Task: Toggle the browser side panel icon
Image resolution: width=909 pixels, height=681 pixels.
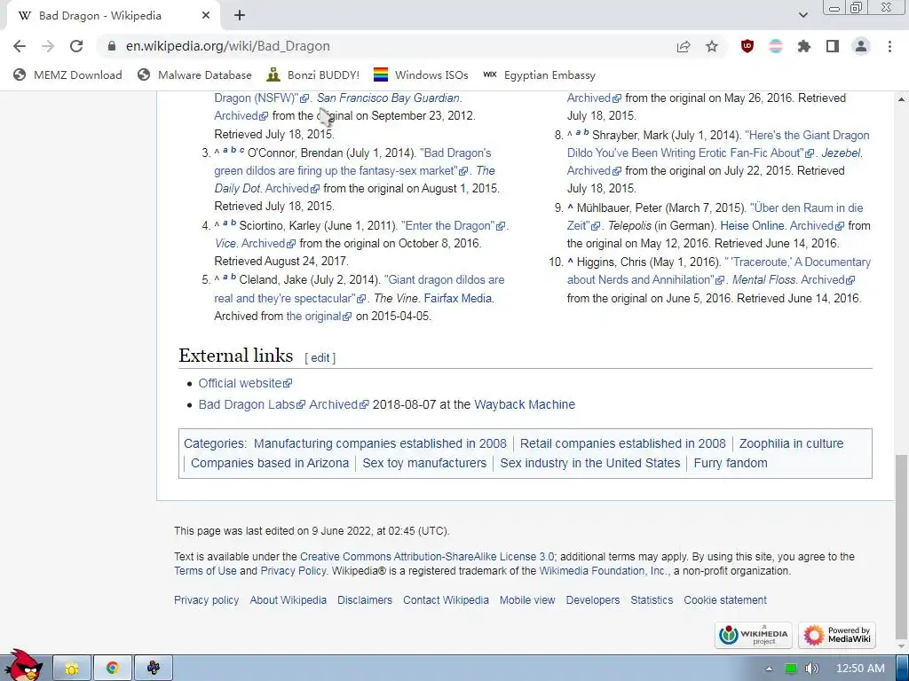Action: (x=833, y=46)
